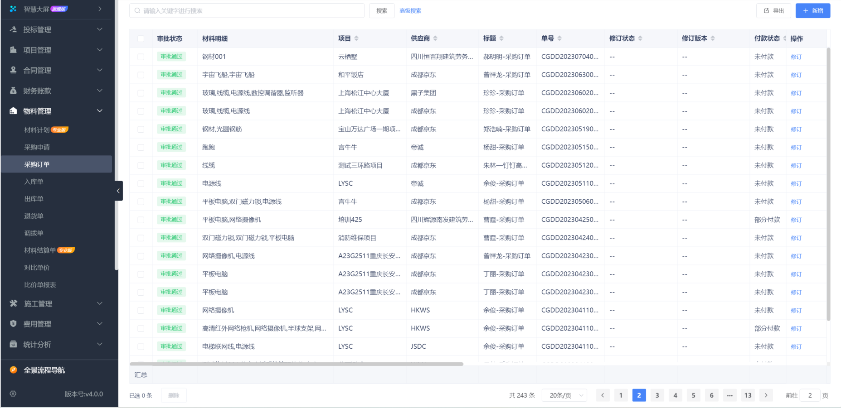This screenshot has height=408, width=841.
Task: Check the select-all checkbox in table header
Action: [141, 39]
